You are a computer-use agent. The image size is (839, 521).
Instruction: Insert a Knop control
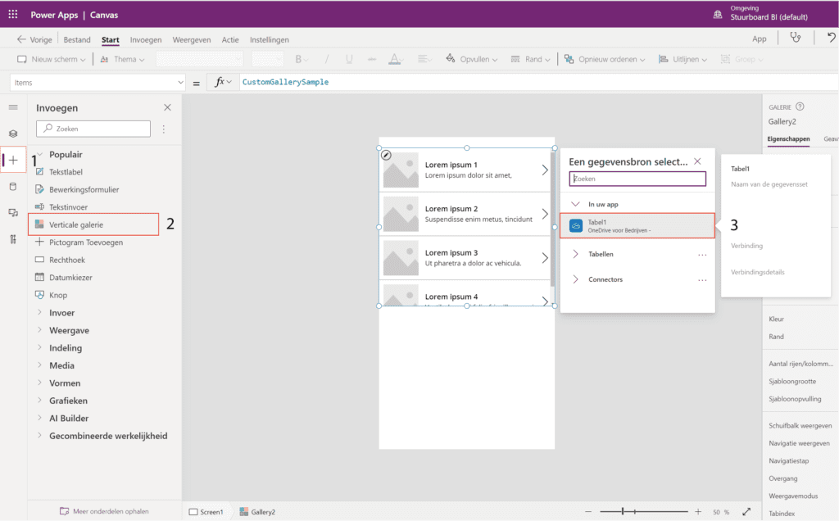click(58, 295)
